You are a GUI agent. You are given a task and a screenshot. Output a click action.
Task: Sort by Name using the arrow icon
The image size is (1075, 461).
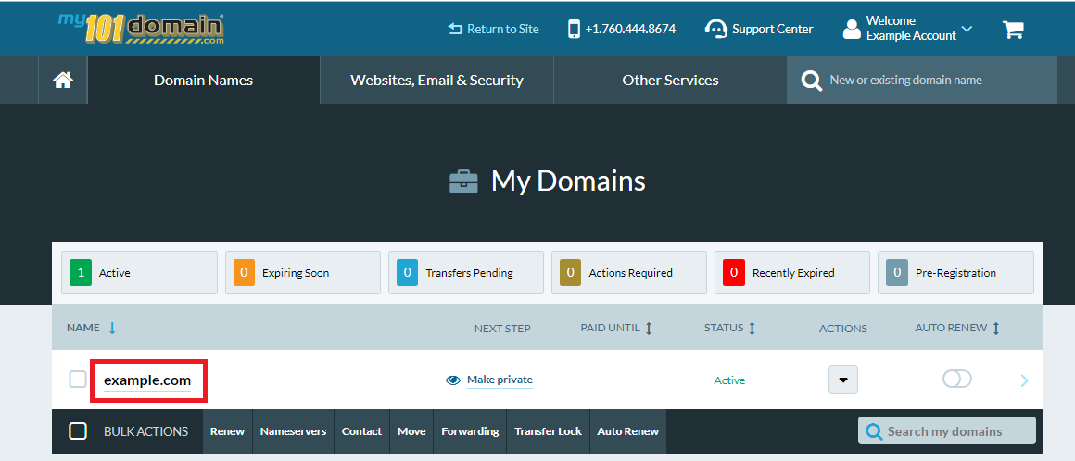point(112,328)
